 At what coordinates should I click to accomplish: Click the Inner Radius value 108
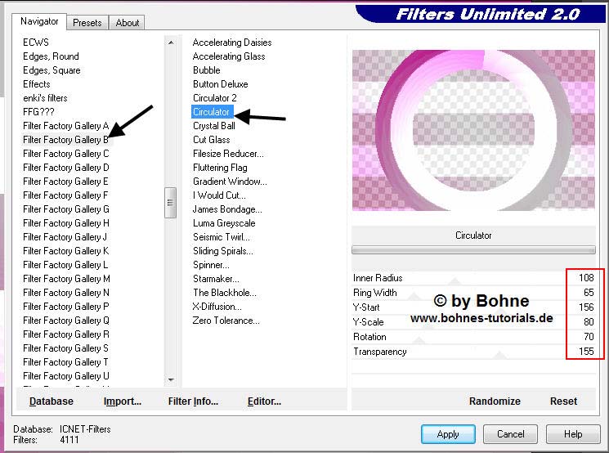585,278
